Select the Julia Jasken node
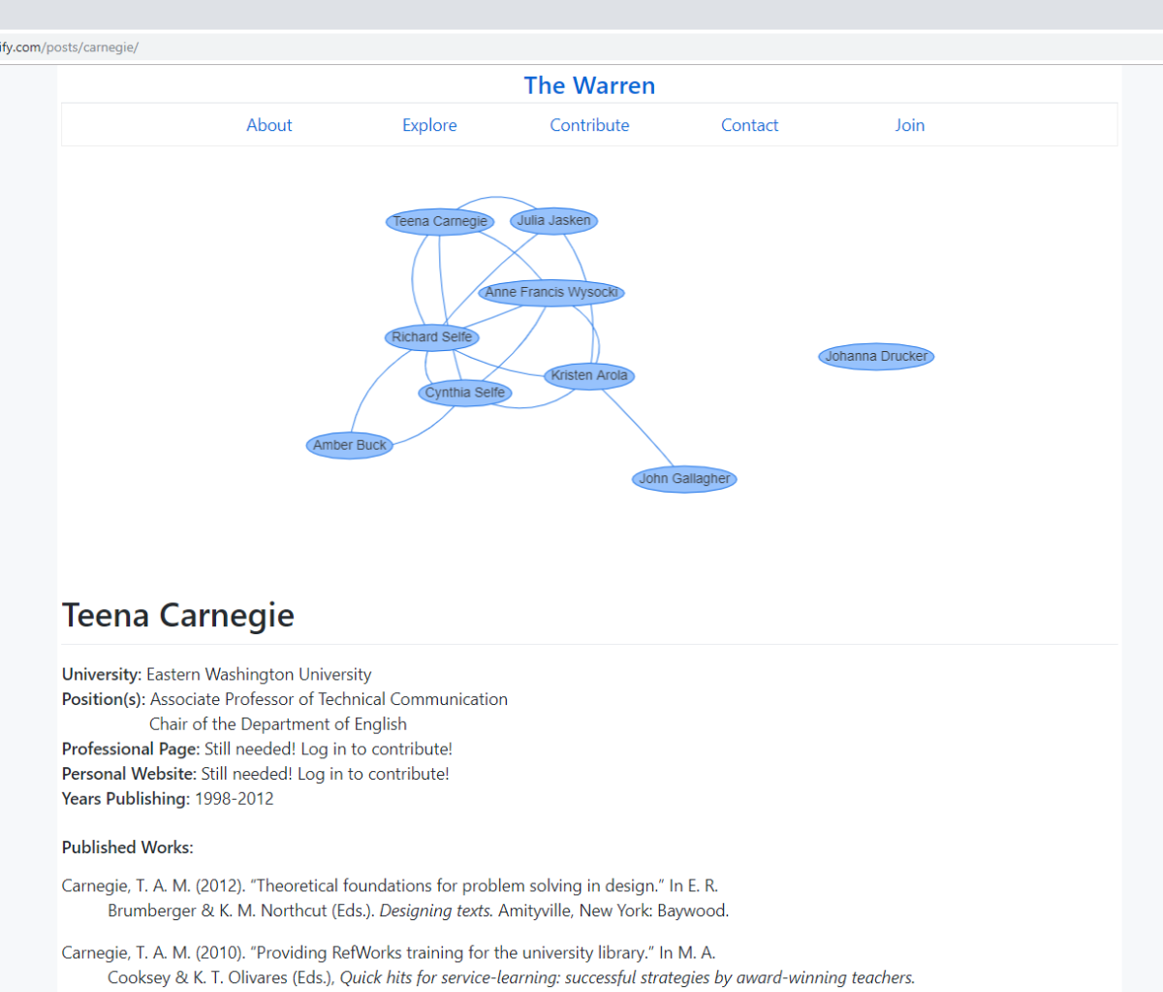 click(x=553, y=221)
